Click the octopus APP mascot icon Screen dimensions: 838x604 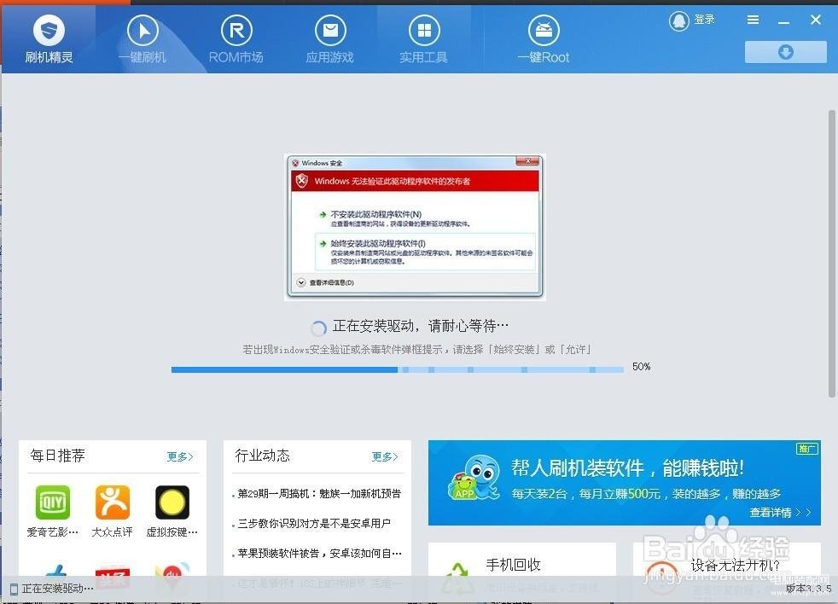[x=474, y=478]
